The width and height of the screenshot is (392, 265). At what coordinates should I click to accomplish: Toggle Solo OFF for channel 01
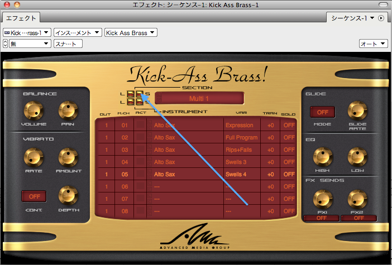click(289, 125)
